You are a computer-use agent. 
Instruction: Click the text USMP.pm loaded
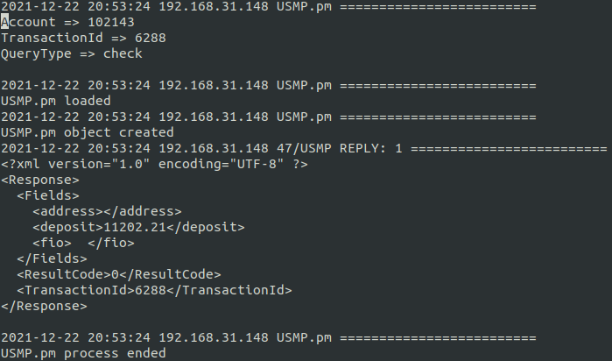coord(56,101)
